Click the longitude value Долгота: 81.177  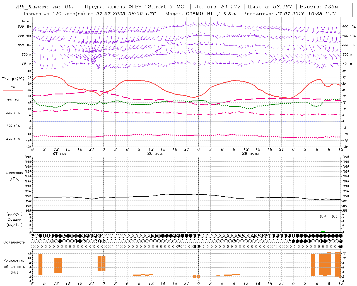click(x=218, y=7)
